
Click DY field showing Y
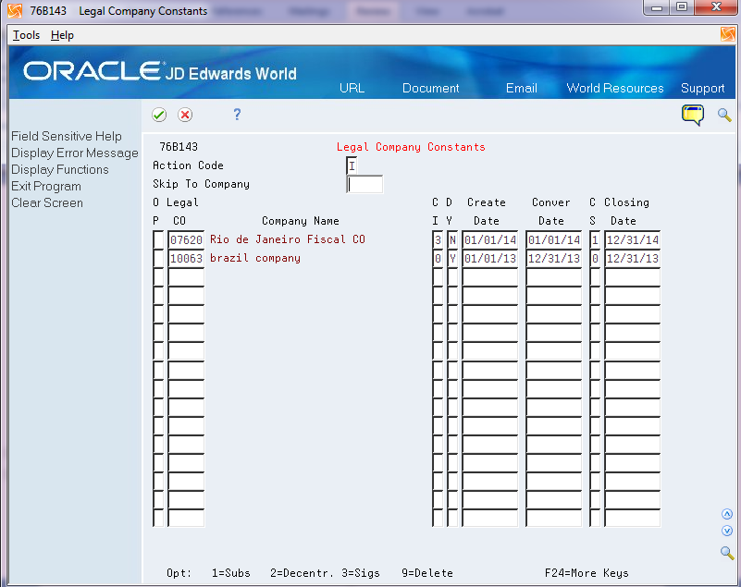point(452,258)
